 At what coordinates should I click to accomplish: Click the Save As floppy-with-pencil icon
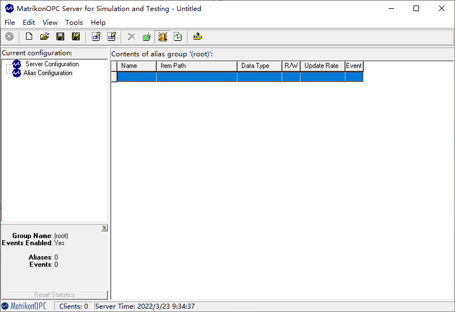click(x=76, y=37)
